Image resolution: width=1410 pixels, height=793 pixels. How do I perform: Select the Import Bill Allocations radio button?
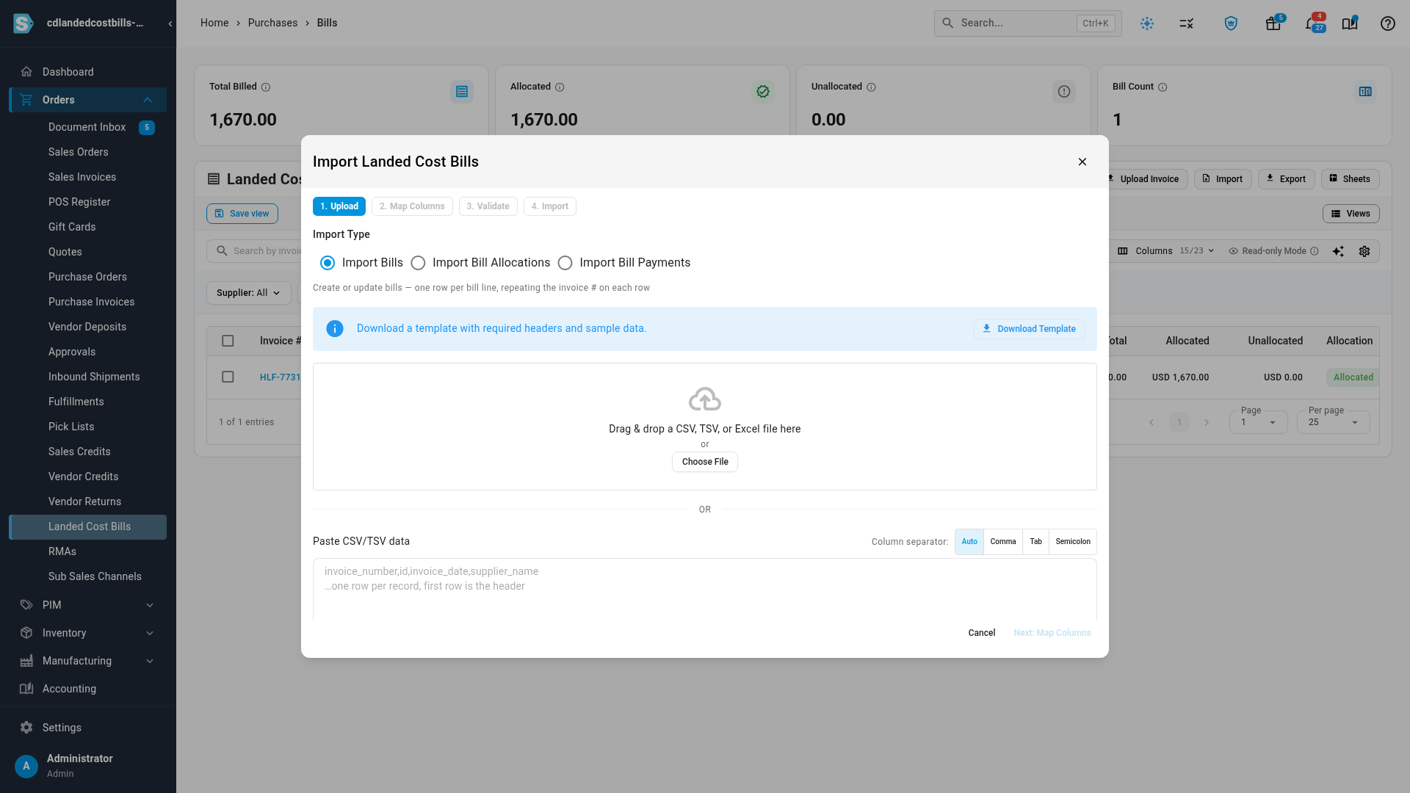pyautogui.click(x=418, y=263)
